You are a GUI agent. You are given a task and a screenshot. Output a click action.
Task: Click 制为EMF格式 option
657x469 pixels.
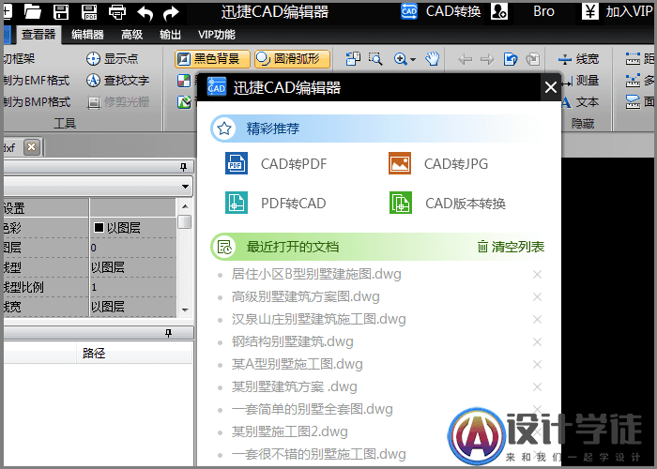[36, 80]
